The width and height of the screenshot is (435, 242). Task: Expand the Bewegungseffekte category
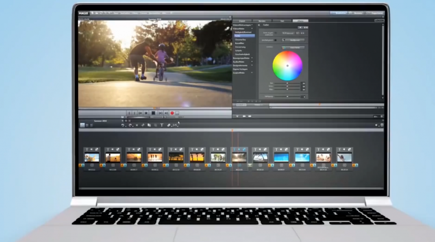pos(252,58)
